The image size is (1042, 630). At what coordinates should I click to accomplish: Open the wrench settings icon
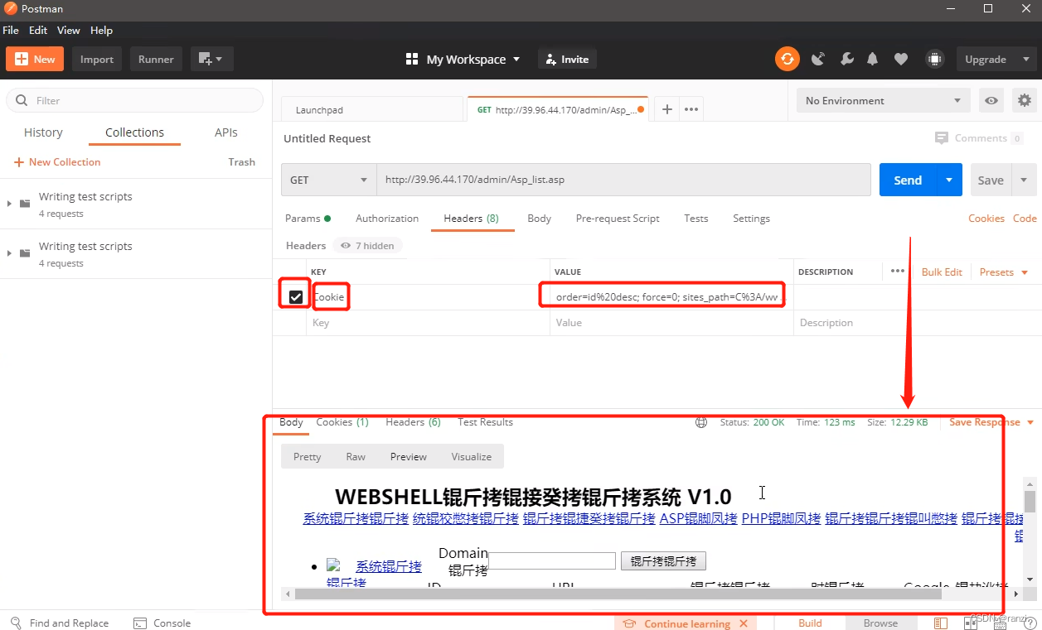pos(846,59)
